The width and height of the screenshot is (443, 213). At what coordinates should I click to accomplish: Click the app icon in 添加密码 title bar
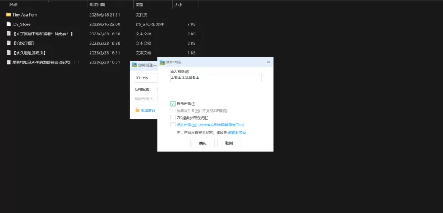coord(162,62)
